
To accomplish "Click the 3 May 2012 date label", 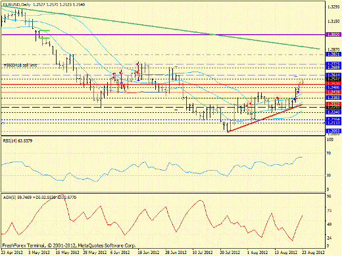I will (x=39, y=253).
